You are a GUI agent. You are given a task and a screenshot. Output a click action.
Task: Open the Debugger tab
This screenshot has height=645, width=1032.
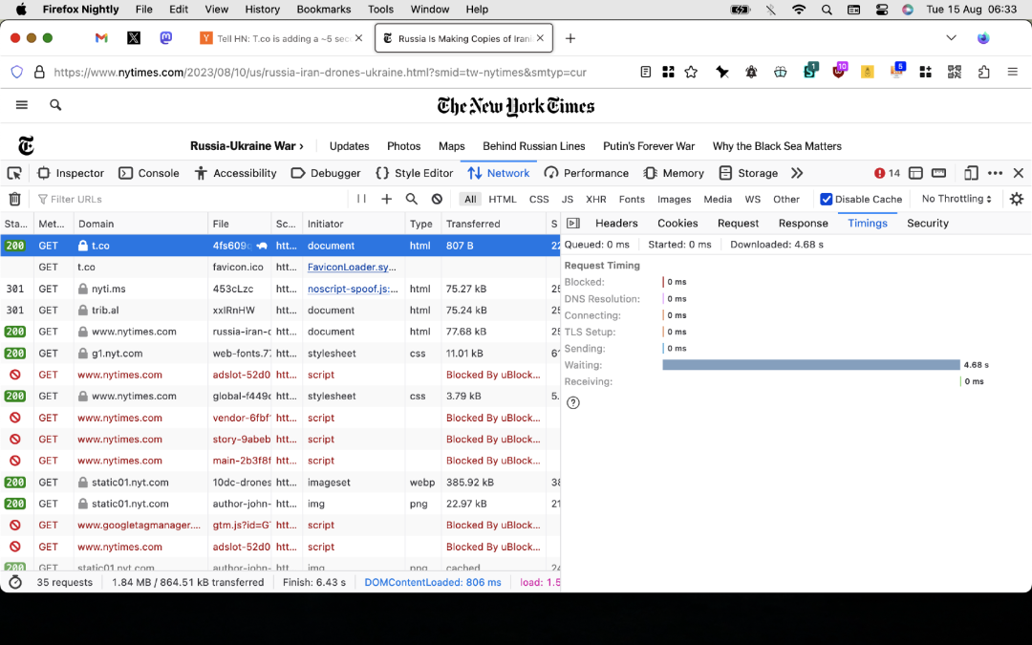coord(326,173)
